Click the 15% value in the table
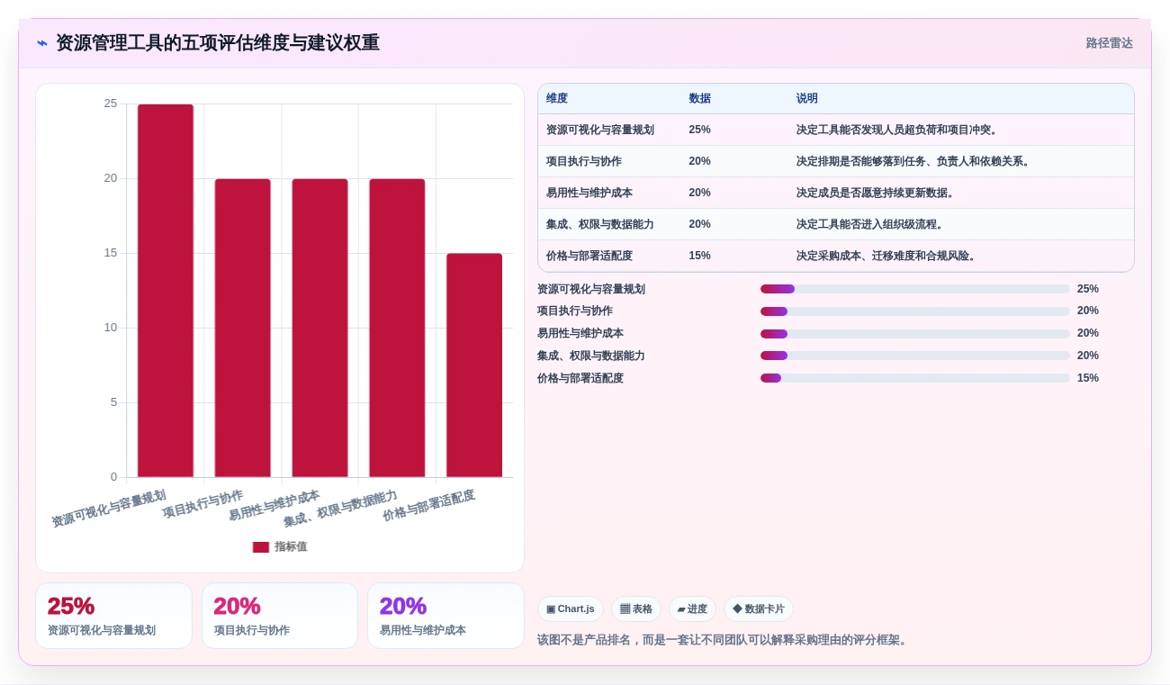1170x685 pixels. tap(699, 256)
